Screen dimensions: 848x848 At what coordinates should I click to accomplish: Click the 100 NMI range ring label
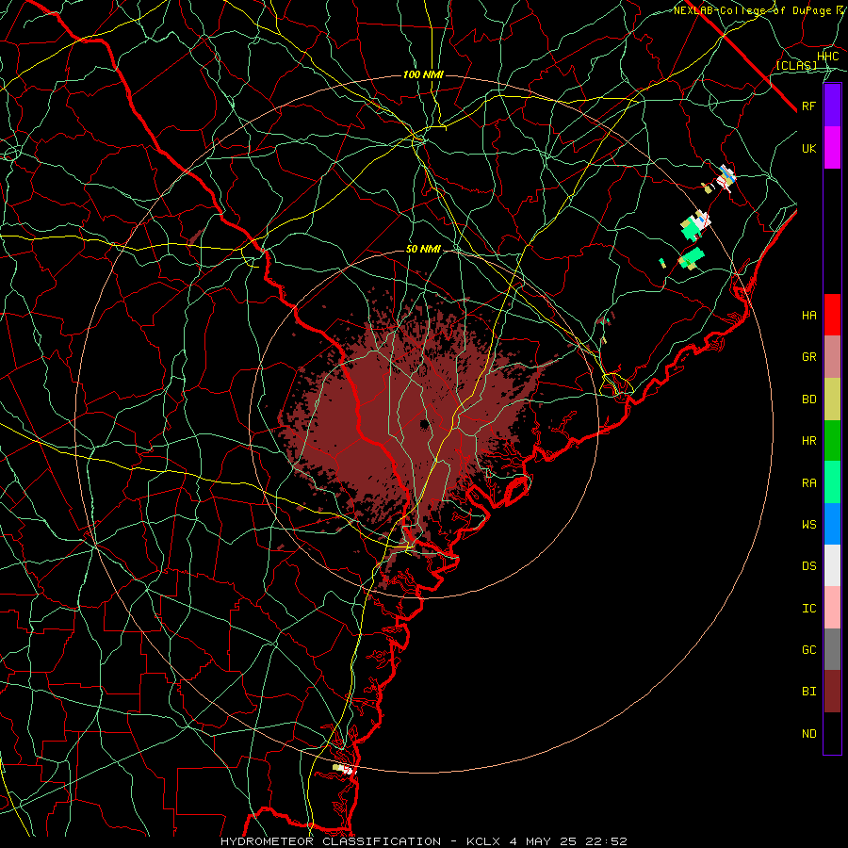[423, 74]
